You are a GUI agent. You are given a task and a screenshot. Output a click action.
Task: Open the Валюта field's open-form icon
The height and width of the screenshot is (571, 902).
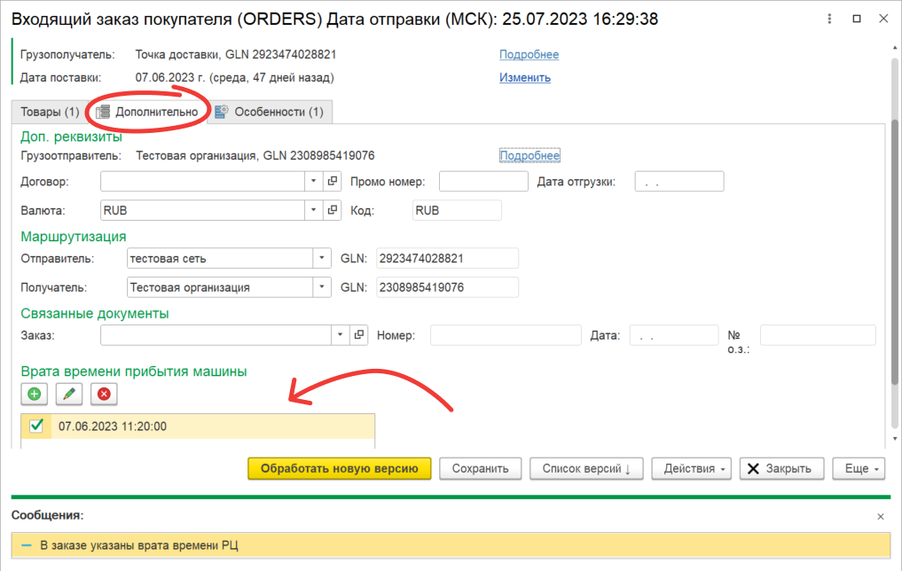(x=333, y=211)
